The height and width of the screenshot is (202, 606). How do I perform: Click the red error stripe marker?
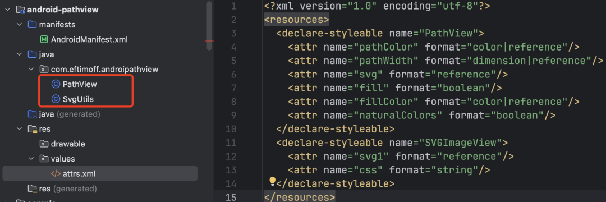pos(209,41)
